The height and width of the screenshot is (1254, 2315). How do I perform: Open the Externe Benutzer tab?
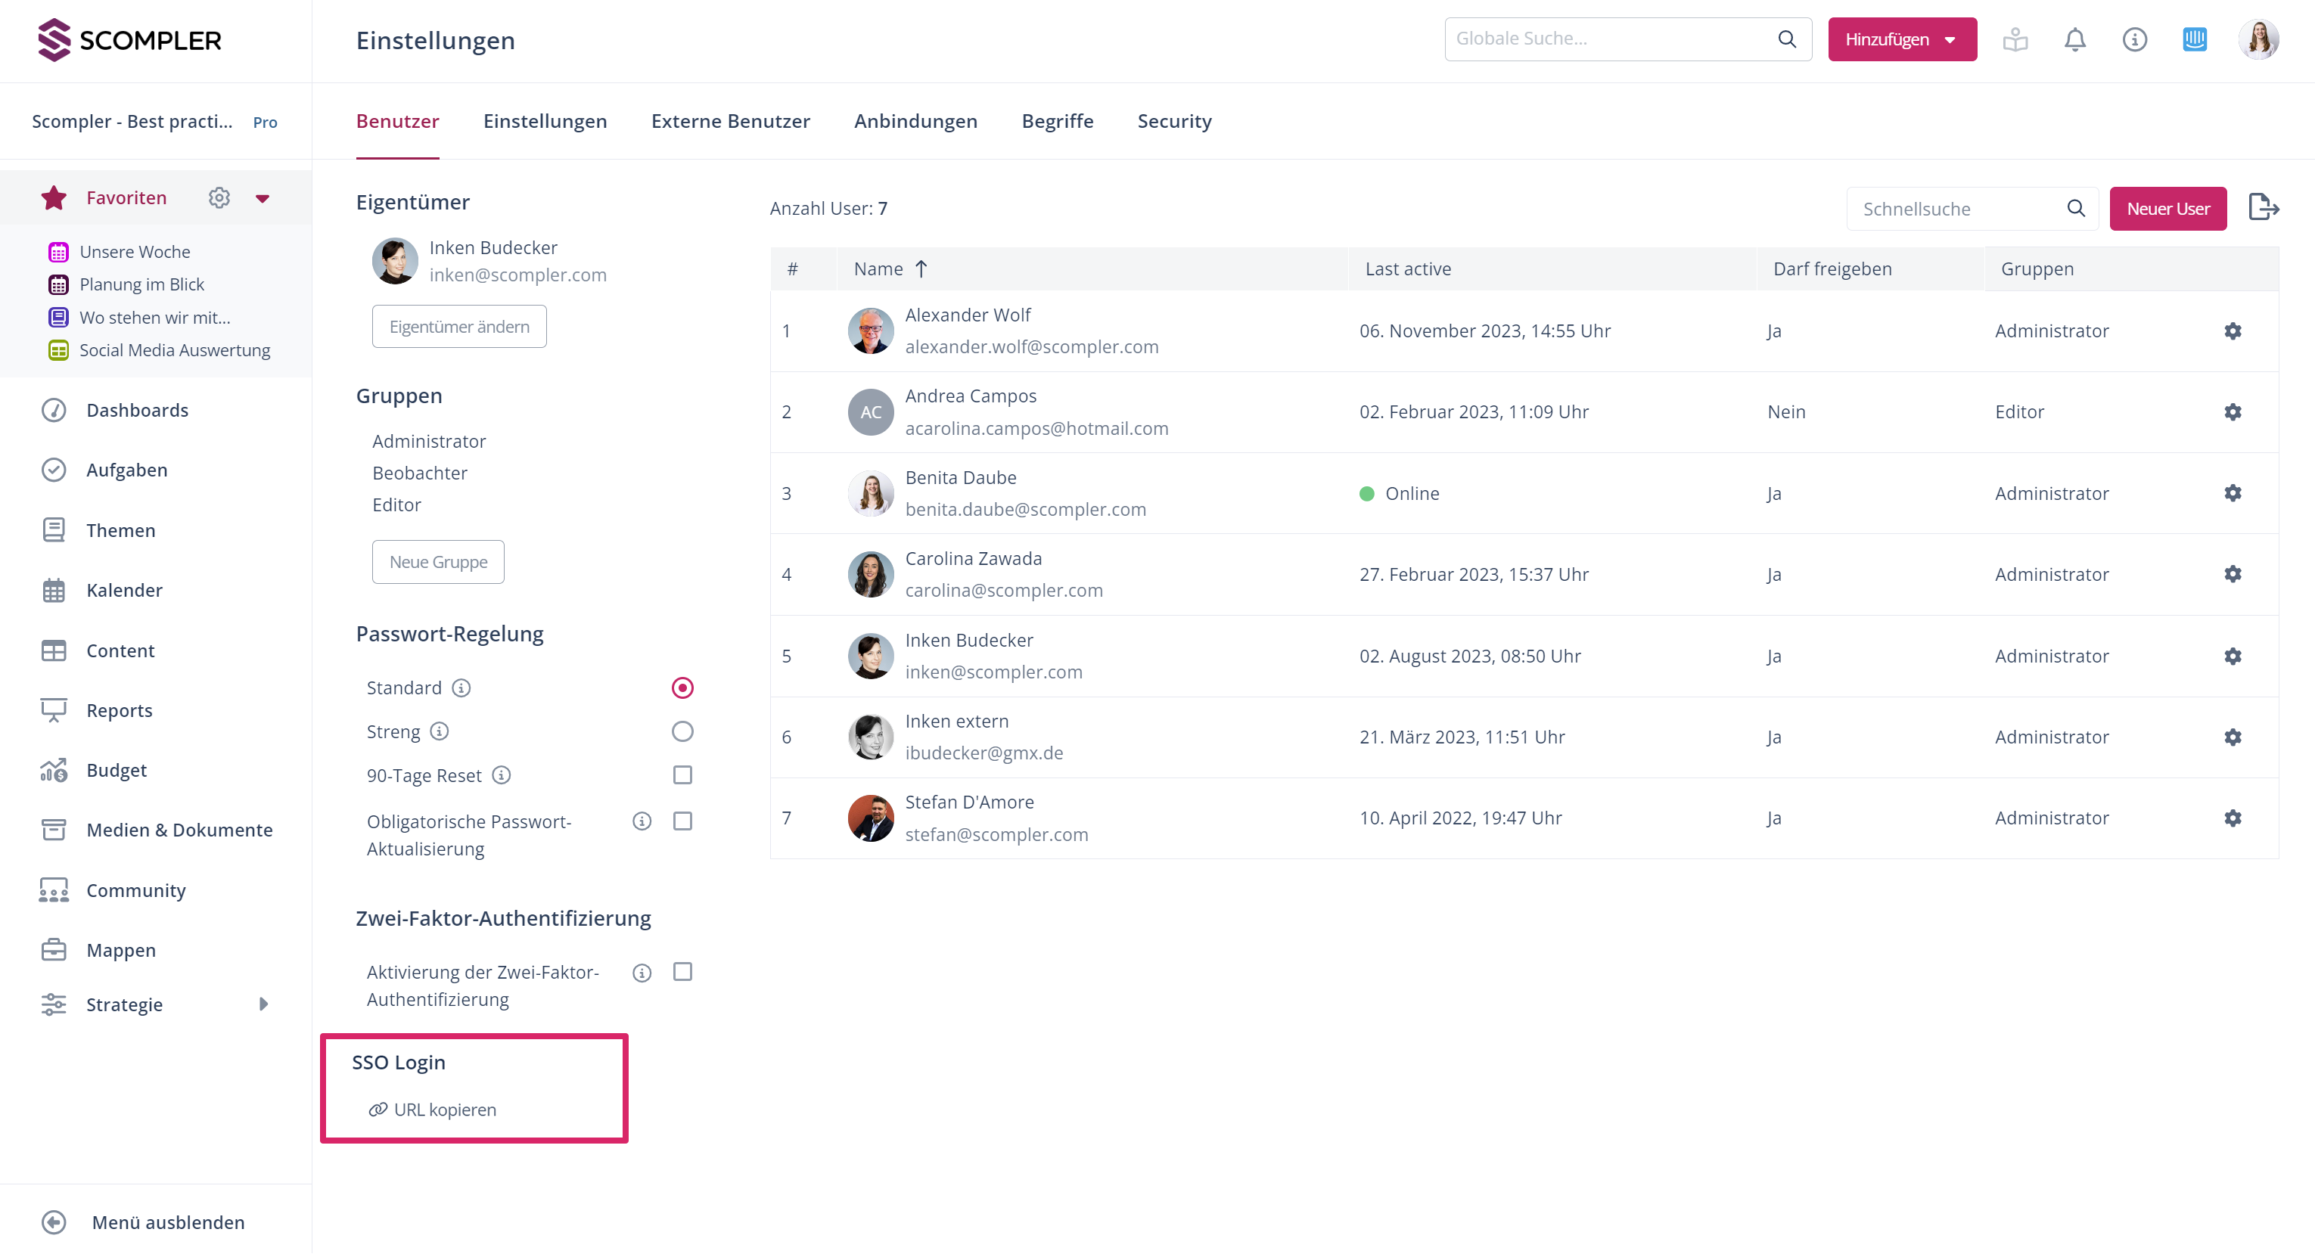[x=730, y=121]
